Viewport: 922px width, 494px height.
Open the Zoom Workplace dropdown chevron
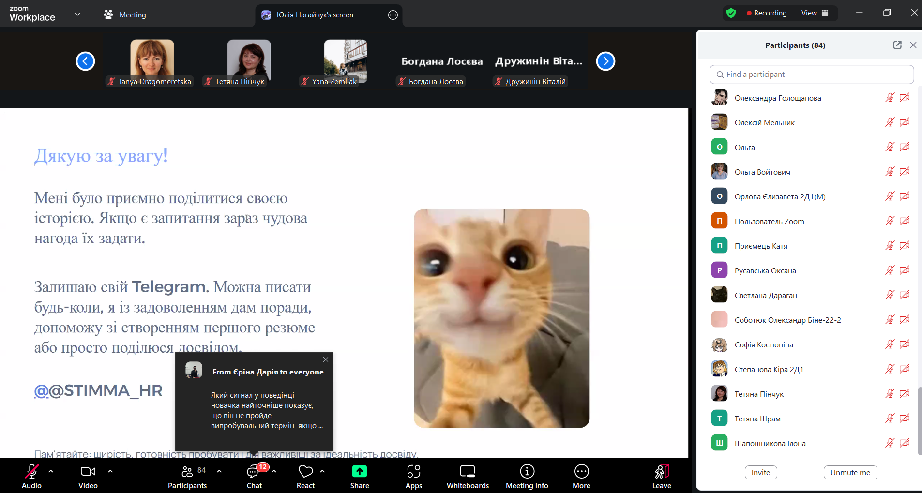[77, 15]
